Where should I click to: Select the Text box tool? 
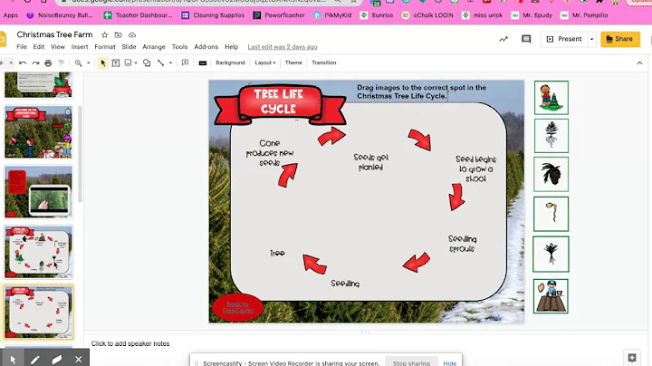click(x=116, y=63)
